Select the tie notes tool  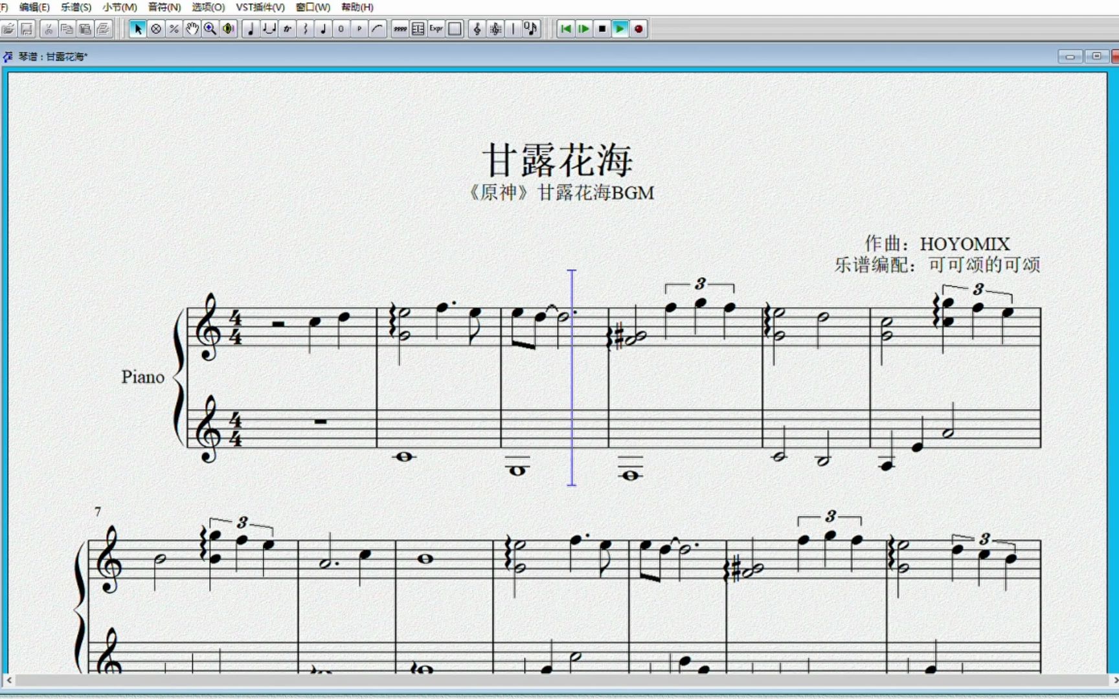tap(269, 28)
